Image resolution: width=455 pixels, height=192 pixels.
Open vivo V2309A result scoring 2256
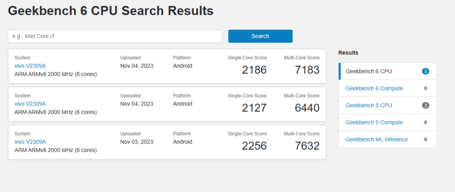click(30, 141)
